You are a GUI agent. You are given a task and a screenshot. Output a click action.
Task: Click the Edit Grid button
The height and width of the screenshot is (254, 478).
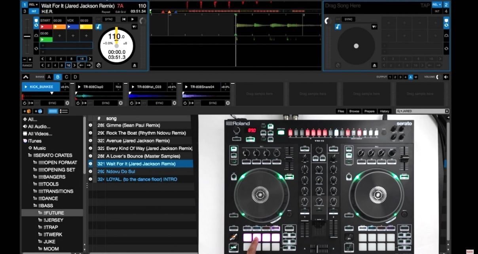[121, 12]
